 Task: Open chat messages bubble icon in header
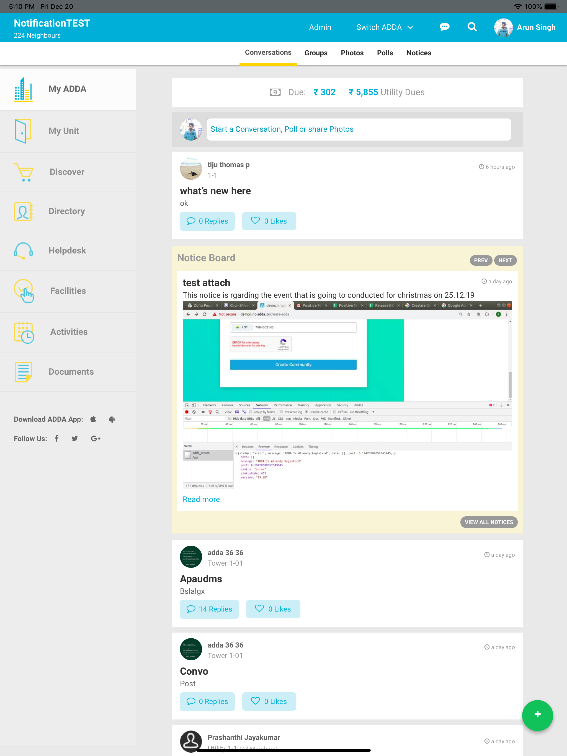444,27
